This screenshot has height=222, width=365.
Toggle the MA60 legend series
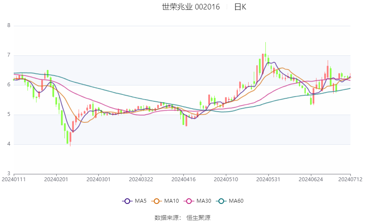230,201
